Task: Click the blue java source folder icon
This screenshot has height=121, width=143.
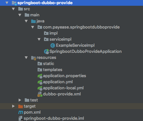Action: [x=33, y=21]
